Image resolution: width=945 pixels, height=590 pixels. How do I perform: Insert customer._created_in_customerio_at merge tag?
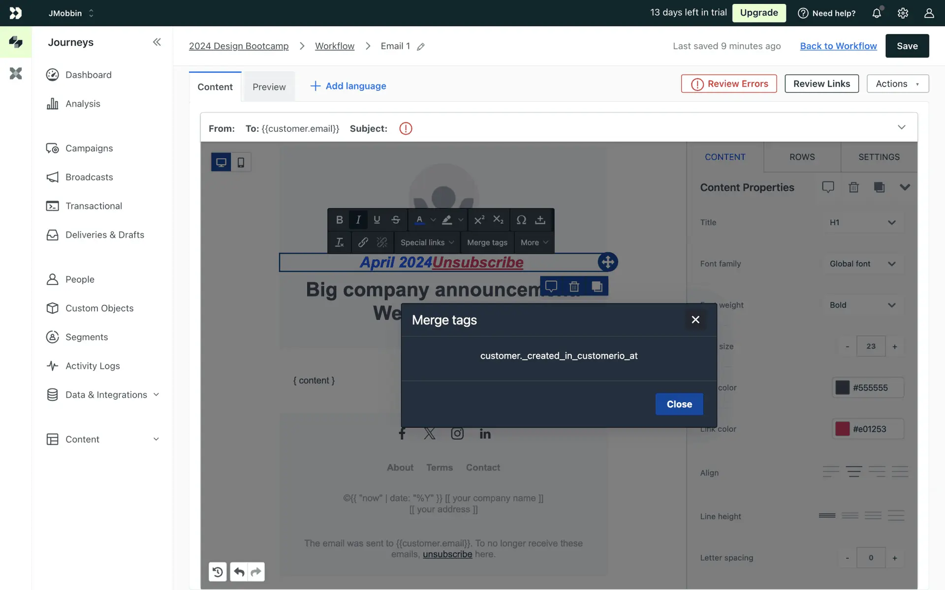559,356
